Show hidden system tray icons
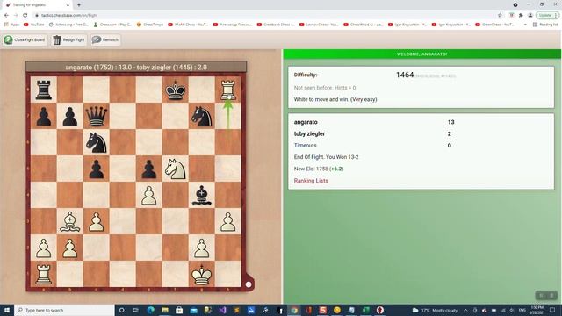The height and width of the screenshot is (316, 562). [465, 310]
